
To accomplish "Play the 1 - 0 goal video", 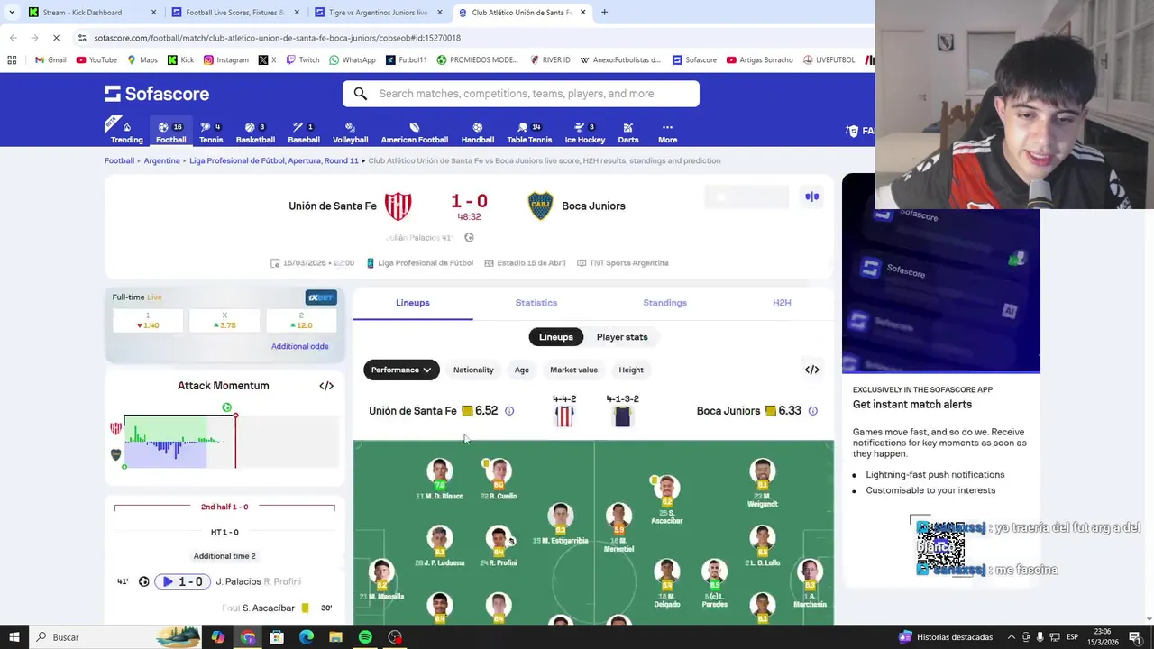I will point(183,581).
